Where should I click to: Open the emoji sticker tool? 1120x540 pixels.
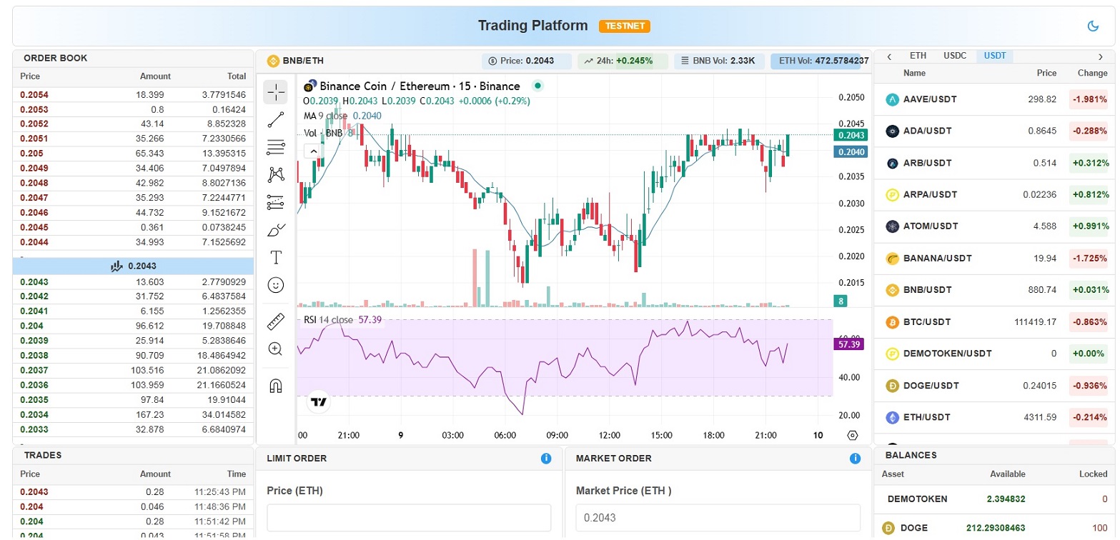click(x=276, y=285)
